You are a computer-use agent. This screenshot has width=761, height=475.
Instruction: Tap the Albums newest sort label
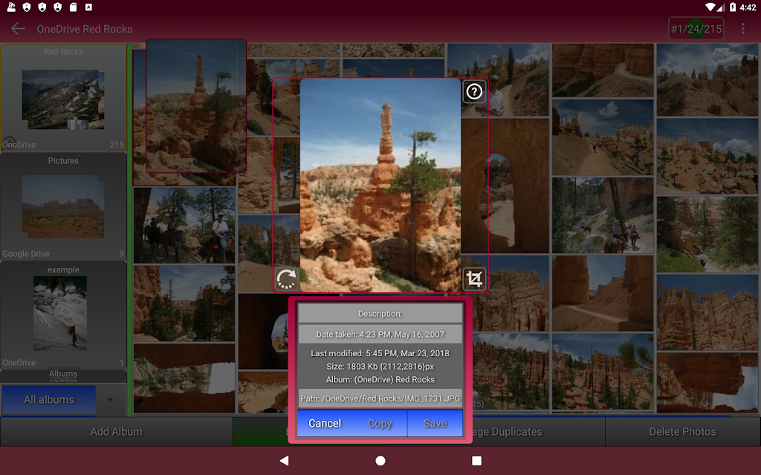63,376
